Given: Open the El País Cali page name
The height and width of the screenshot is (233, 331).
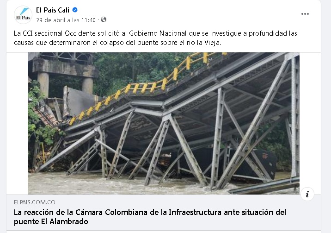Looking at the screenshot, I should pyautogui.click(x=53, y=10).
